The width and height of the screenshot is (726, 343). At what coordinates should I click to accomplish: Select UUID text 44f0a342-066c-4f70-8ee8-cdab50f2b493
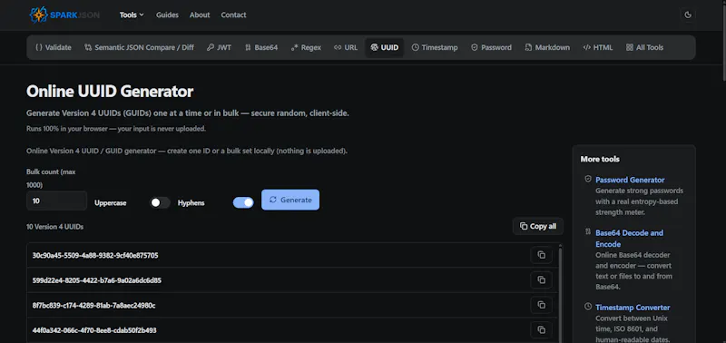click(94, 330)
